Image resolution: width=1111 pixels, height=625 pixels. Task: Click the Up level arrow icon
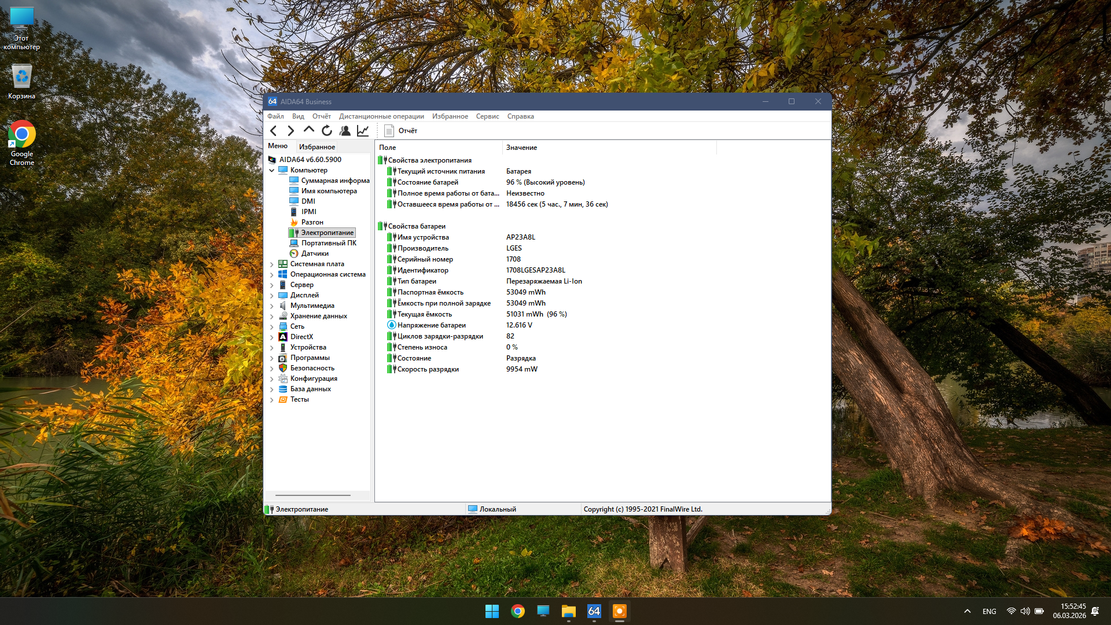[309, 130]
